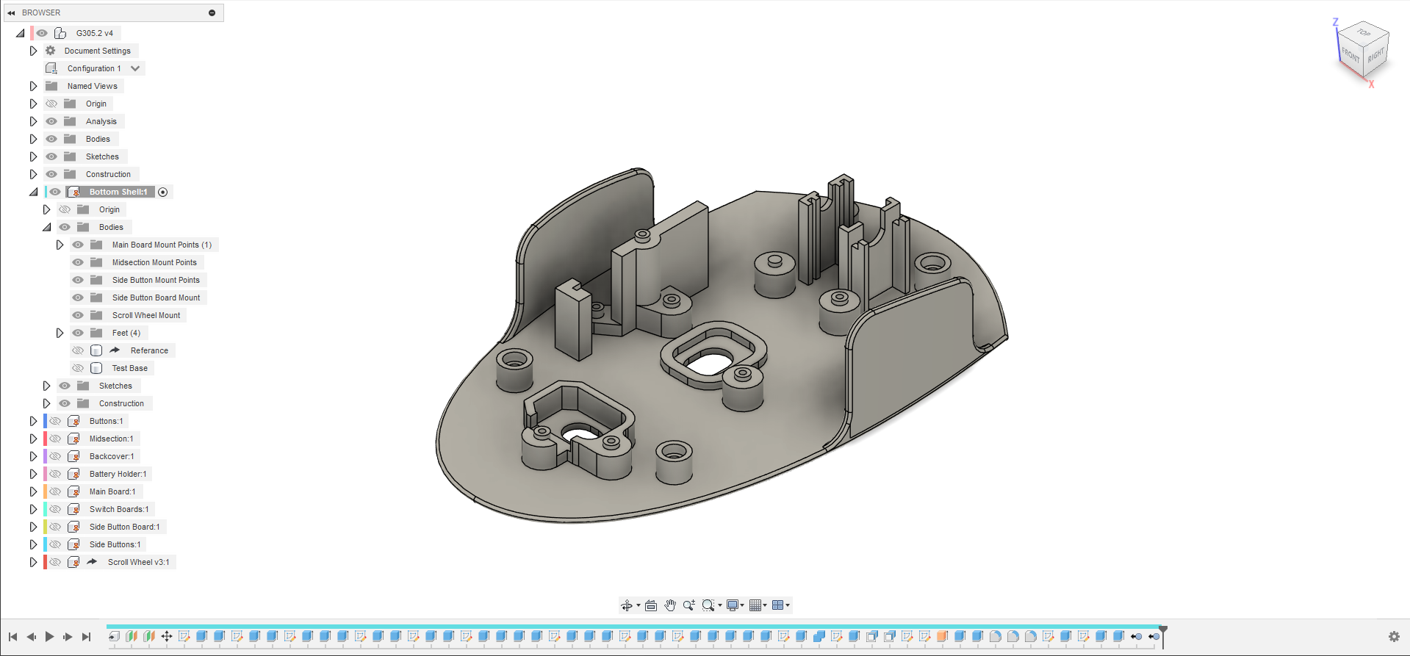The width and height of the screenshot is (1410, 656).
Task: Select the Zoom plus-minus tool
Action: [688, 605]
